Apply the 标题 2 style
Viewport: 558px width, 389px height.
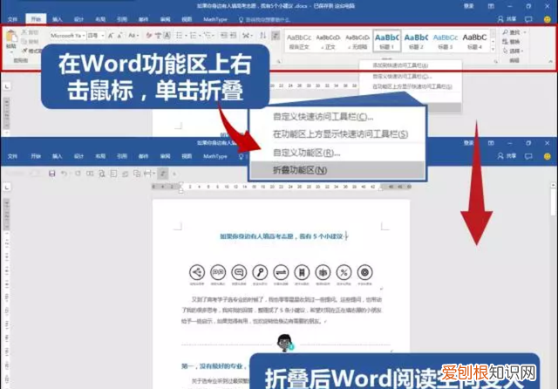[x=416, y=41]
